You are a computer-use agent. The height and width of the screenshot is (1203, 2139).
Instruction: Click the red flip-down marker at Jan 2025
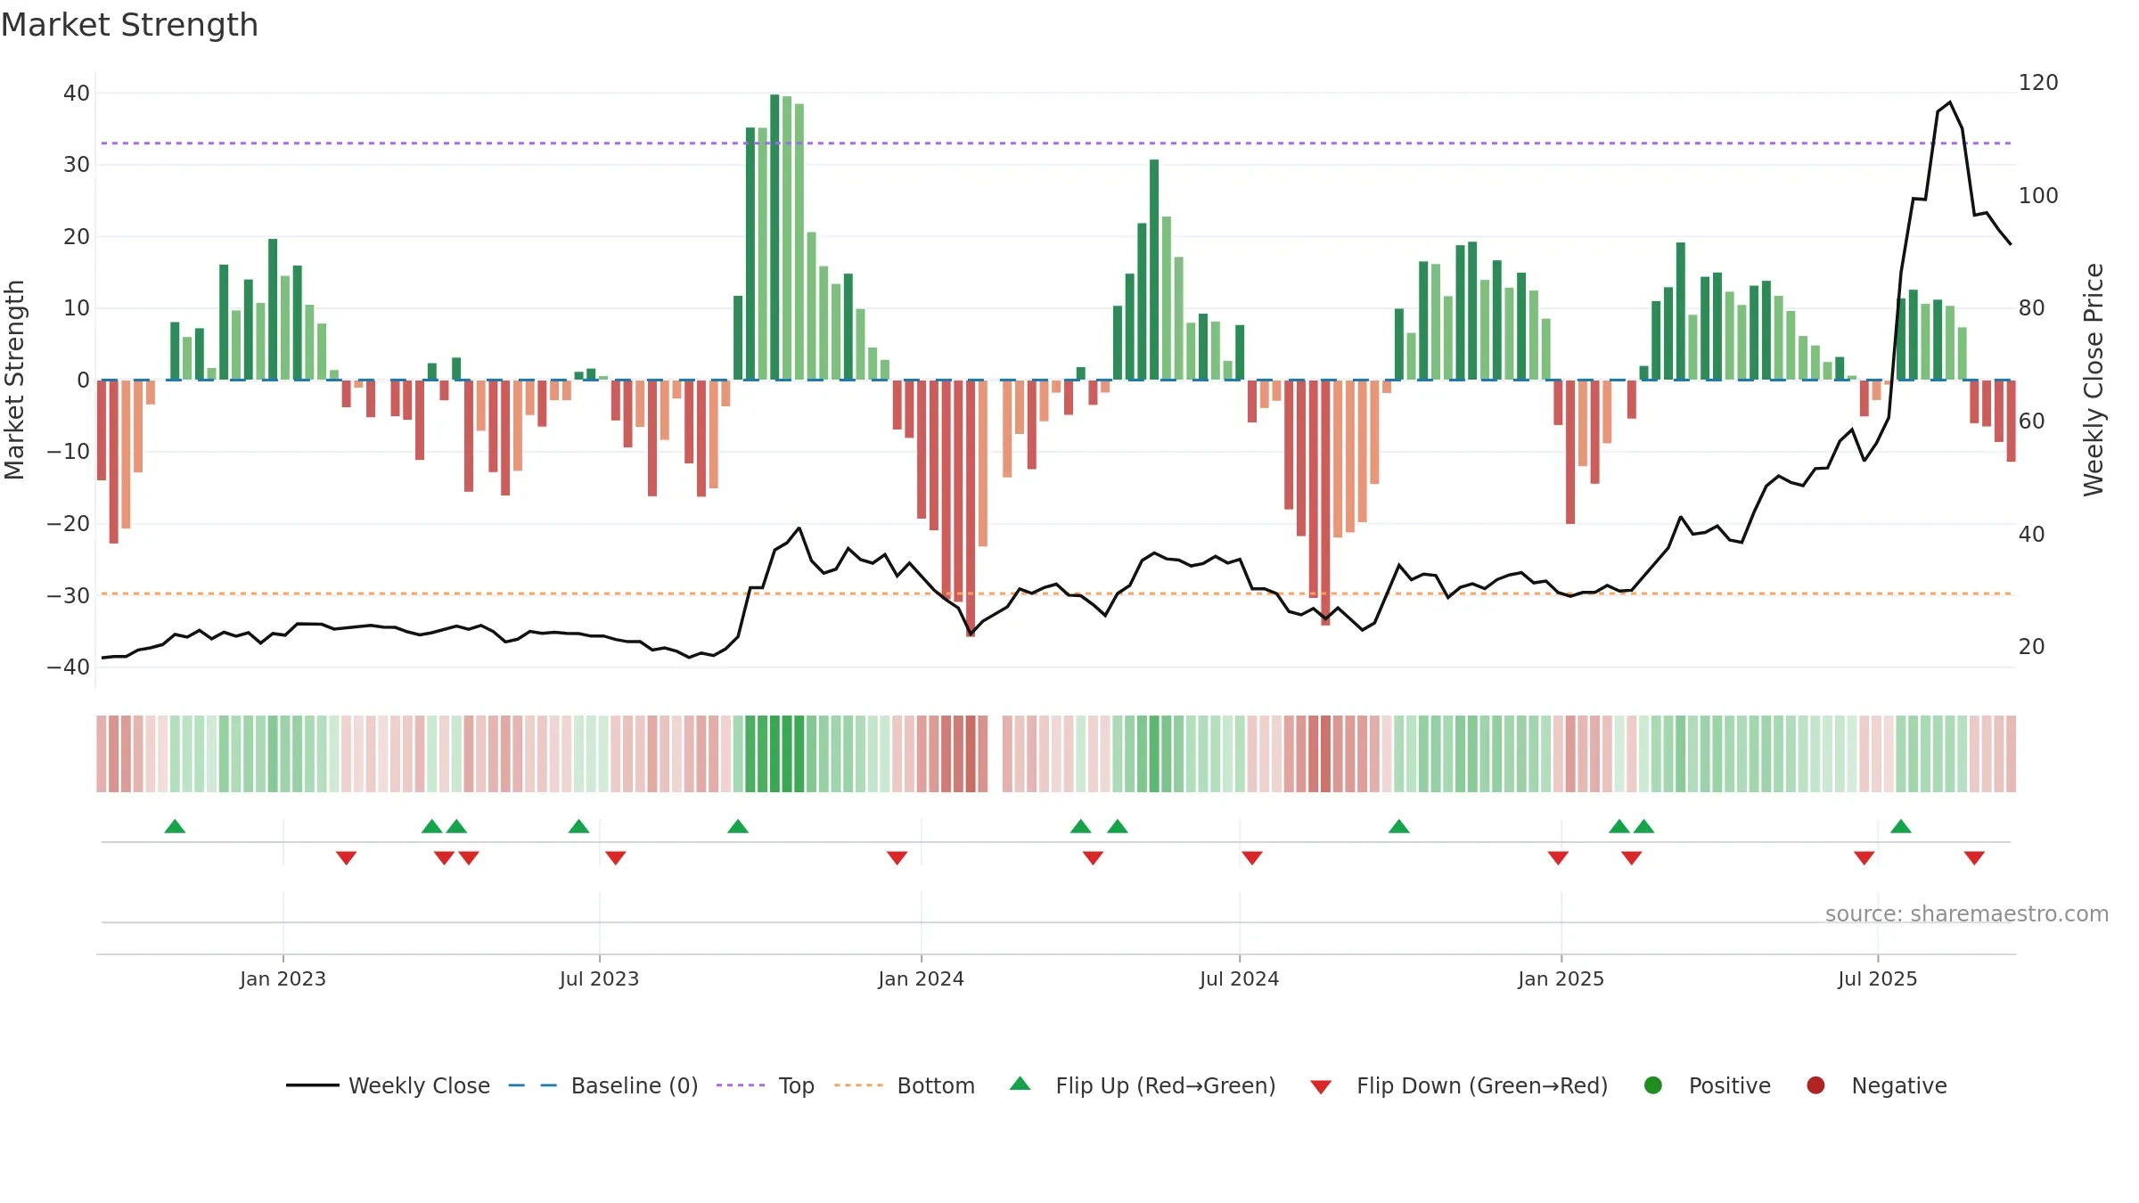(x=1558, y=858)
